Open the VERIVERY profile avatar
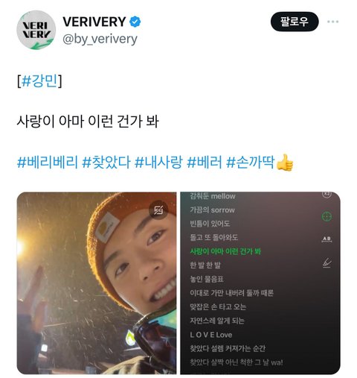The image size is (357, 378). pos(36,30)
